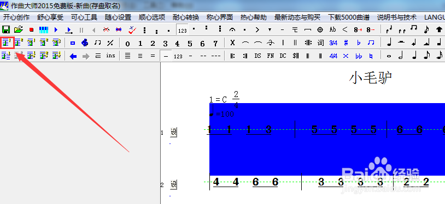445x204 pixels.
Task: Click the blue beamed-notes icon
Action: tap(371, 43)
